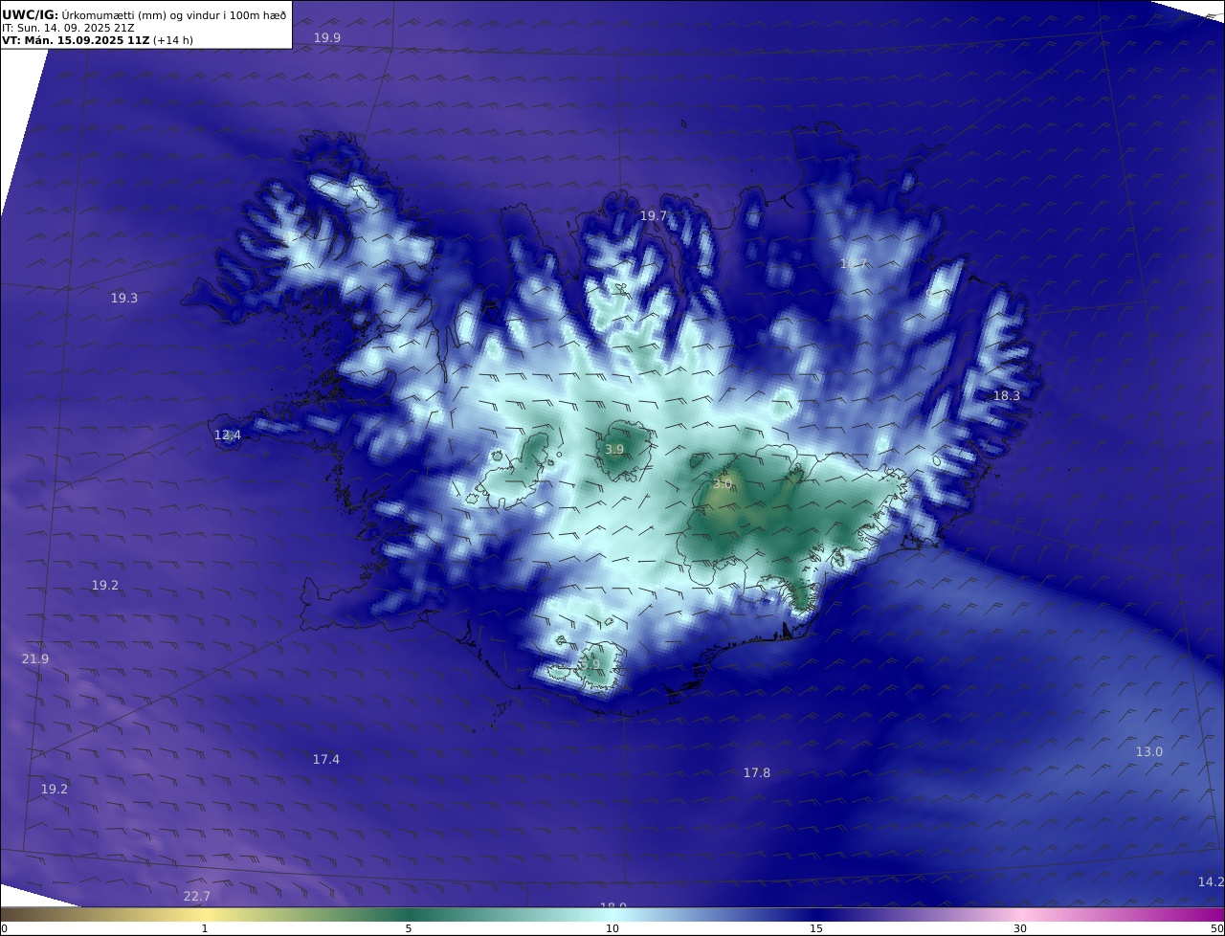Click the 19.2 value nearest the 21.9 label
The height and width of the screenshot is (936, 1225).
point(105,585)
